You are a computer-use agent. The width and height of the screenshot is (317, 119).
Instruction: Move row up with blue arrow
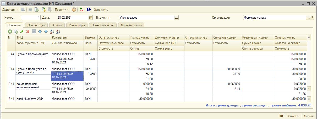[x=40, y=31]
